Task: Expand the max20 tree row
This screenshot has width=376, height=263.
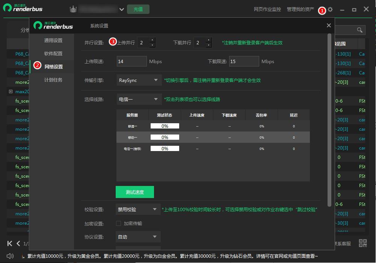Action: 11,92
